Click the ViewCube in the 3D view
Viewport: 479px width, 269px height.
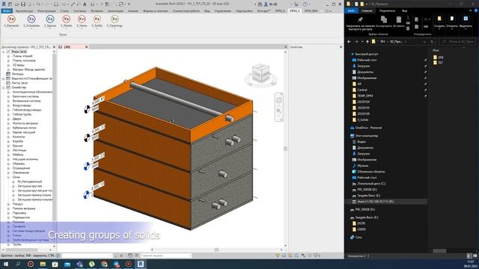click(261, 73)
